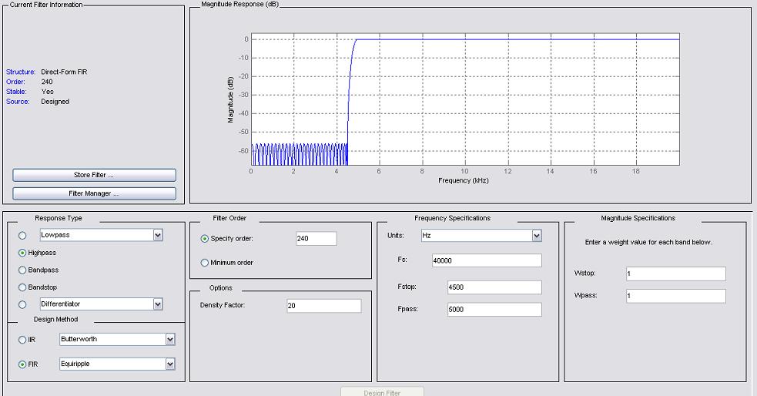
Task: Open the Filter Manager
Action: (94, 193)
